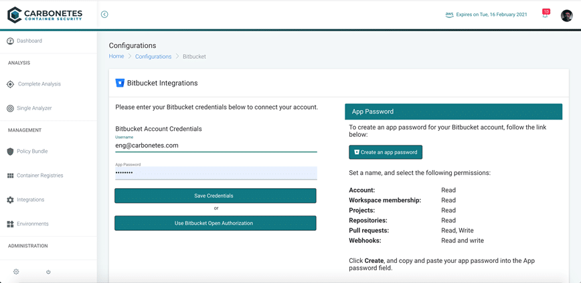The image size is (581, 283).
Task: Select Complete Analysis in sidebar
Action: (39, 84)
